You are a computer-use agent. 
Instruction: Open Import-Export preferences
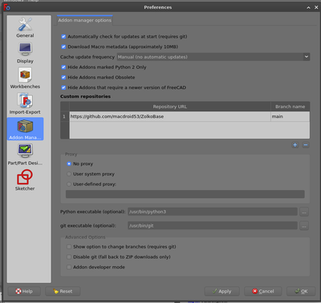point(25,103)
